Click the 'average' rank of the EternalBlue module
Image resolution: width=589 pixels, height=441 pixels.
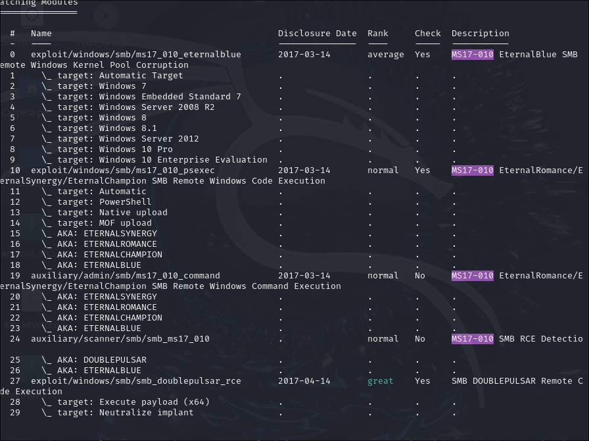[386, 55]
